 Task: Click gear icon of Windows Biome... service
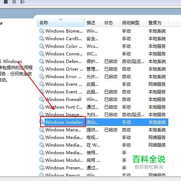(x=42, y=31)
